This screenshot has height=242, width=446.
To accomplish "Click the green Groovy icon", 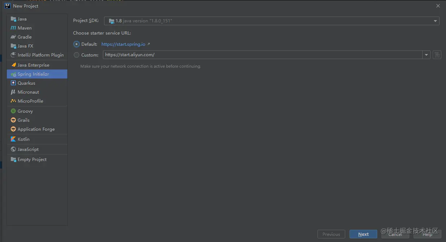I will 13,111.
